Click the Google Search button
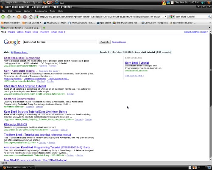 coord(105,42)
